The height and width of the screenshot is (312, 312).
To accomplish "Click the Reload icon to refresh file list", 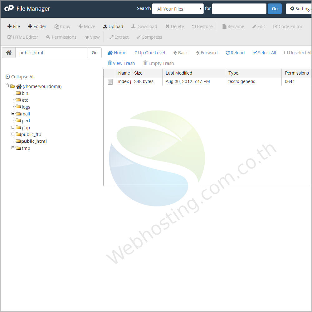I will [235, 53].
